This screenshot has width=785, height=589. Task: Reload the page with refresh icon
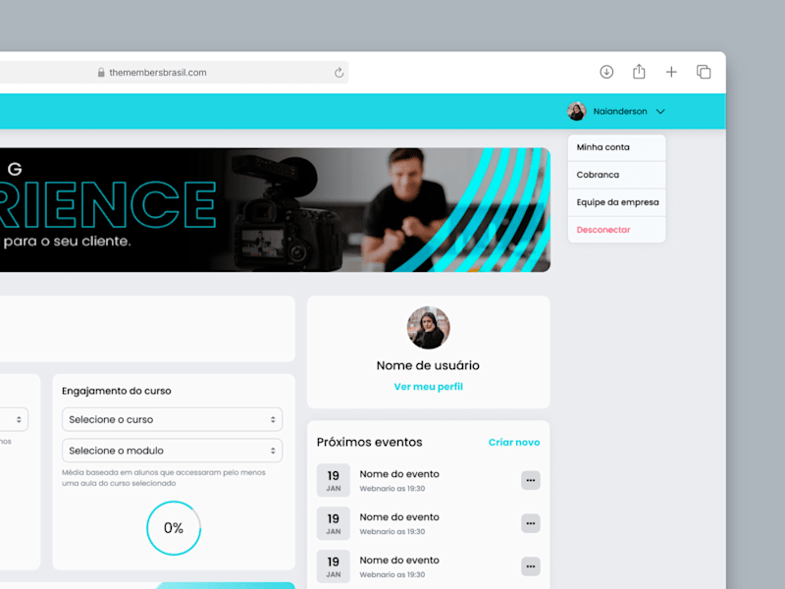tap(339, 73)
